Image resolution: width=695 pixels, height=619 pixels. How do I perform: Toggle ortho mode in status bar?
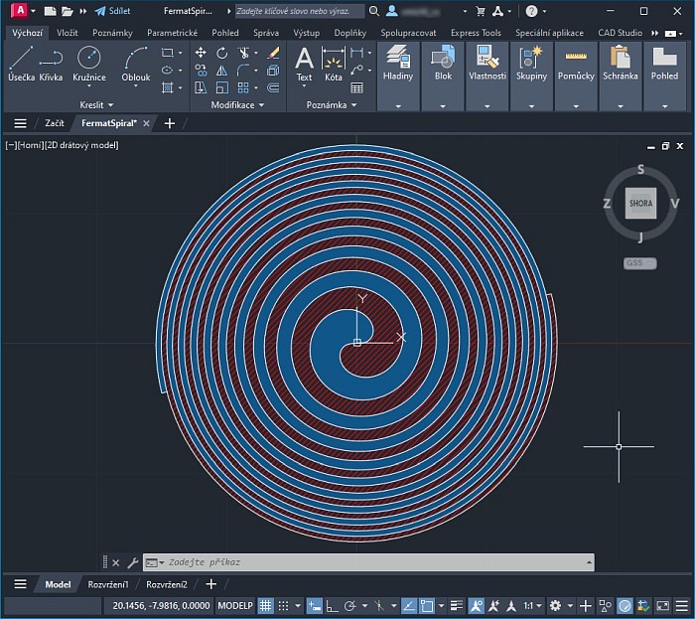[x=332, y=605]
